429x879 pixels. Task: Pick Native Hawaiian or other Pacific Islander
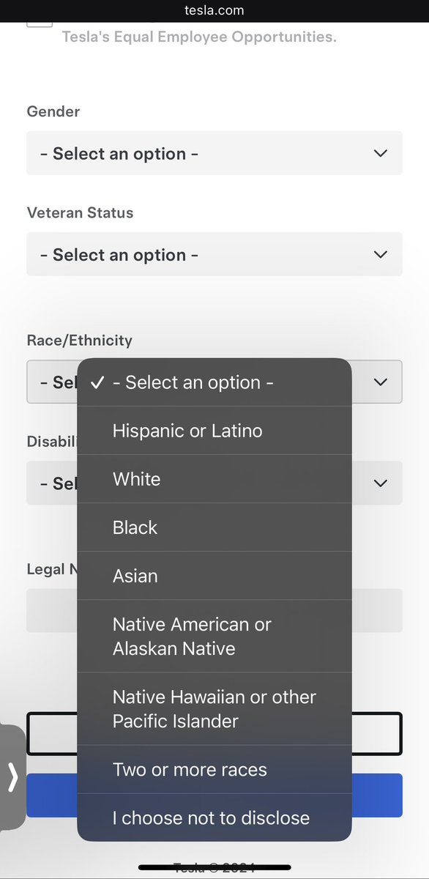point(214,709)
